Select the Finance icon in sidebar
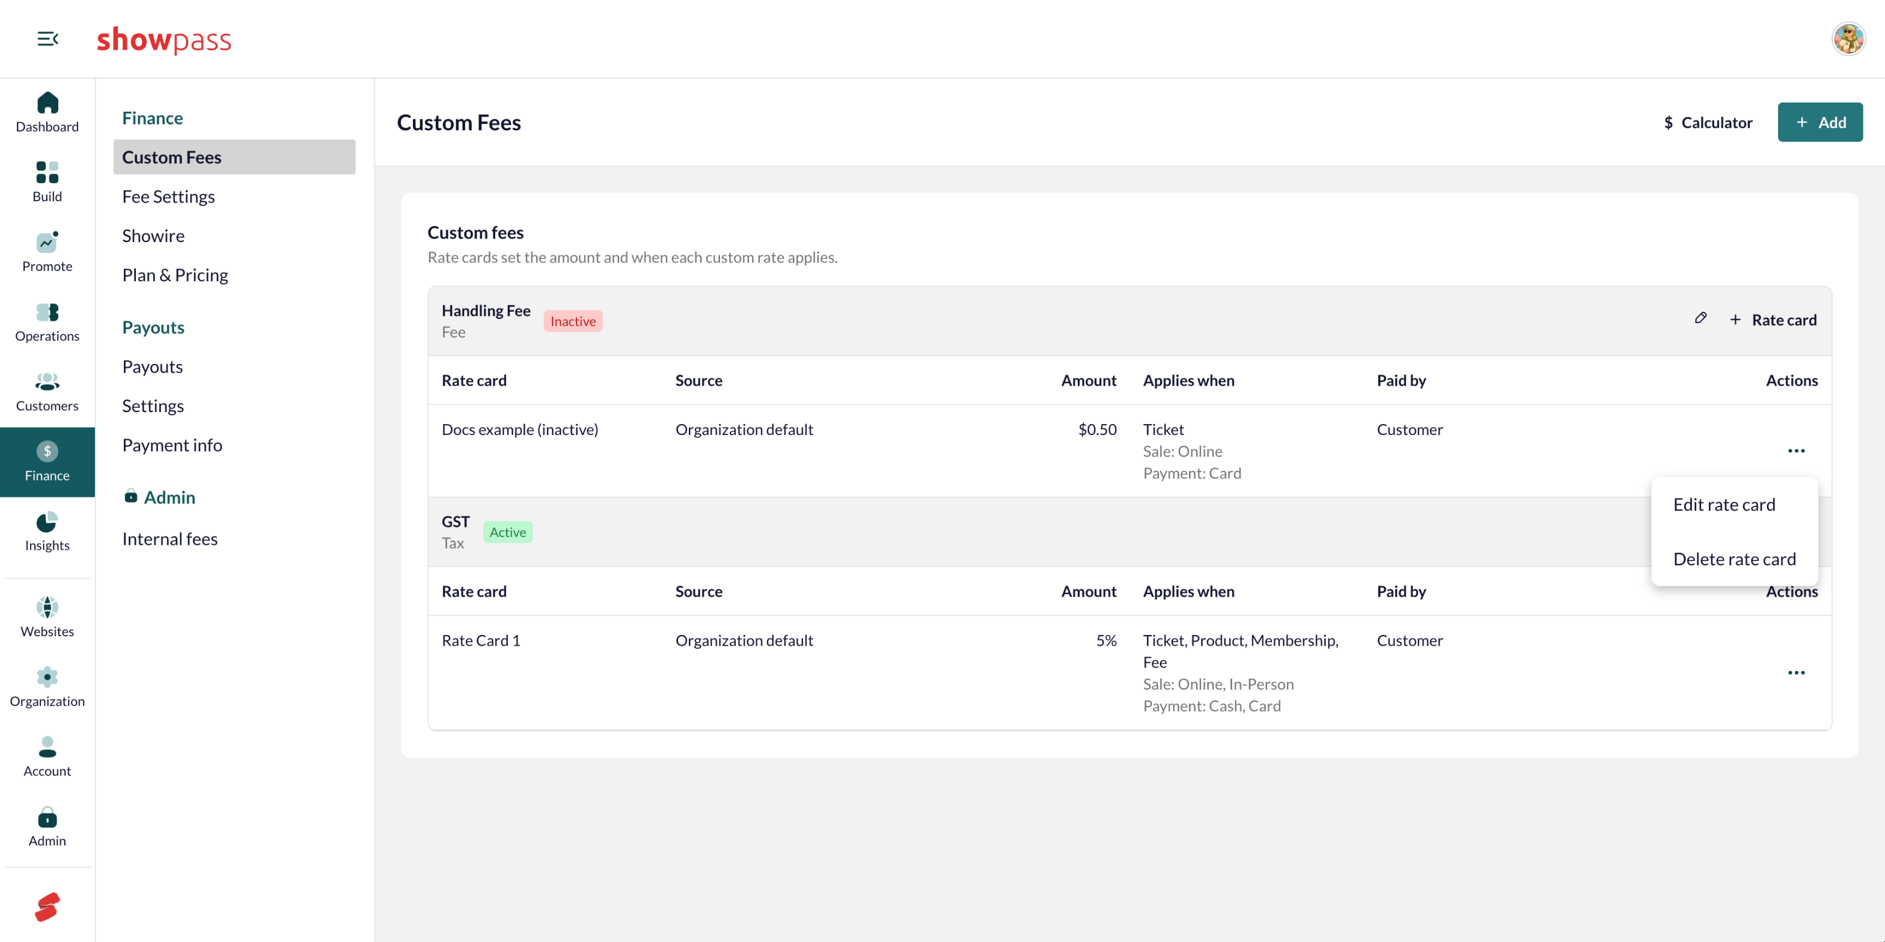Viewport: 1885px width, 942px height. [47, 462]
